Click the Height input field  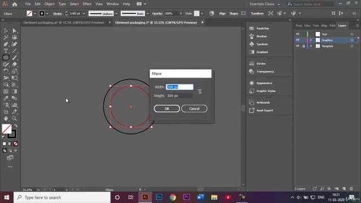tap(179, 96)
